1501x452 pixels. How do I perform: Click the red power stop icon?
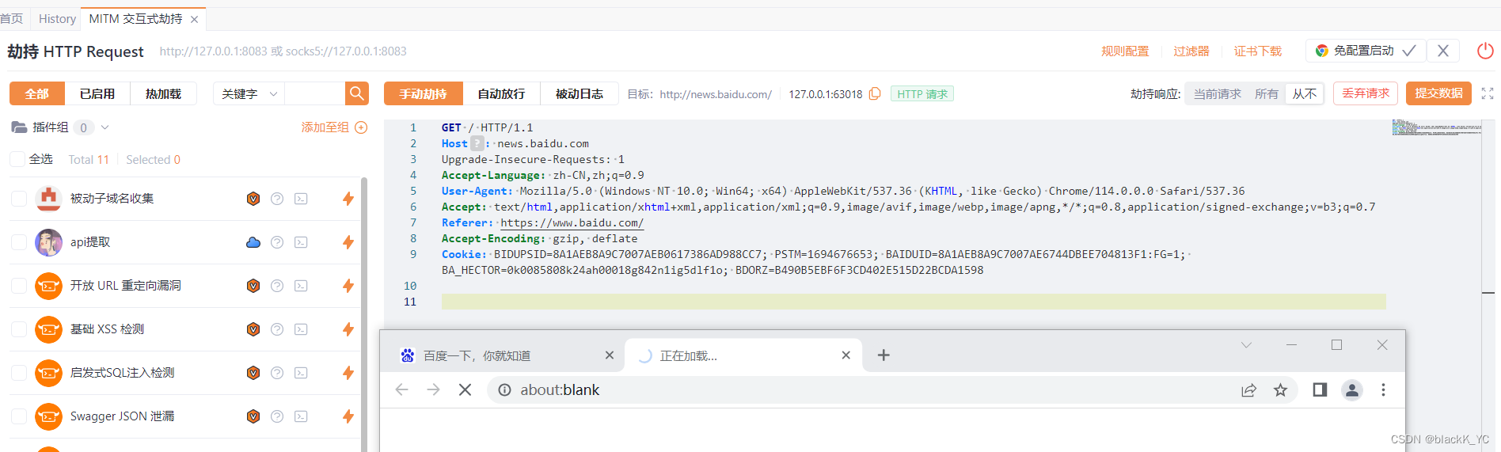click(x=1485, y=51)
